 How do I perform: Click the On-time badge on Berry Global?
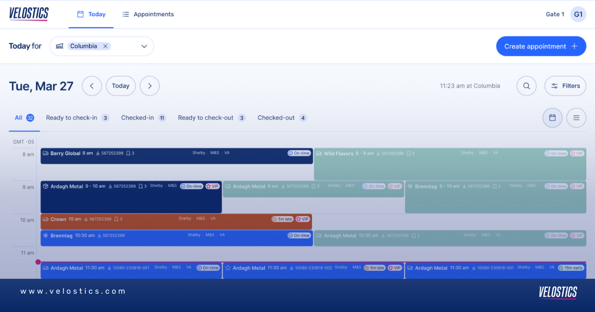(299, 154)
